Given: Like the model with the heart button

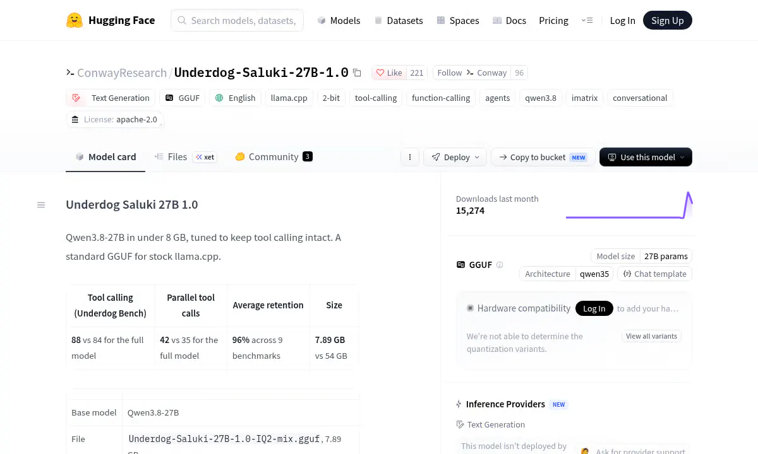Looking at the screenshot, I should [x=389, y=73].
